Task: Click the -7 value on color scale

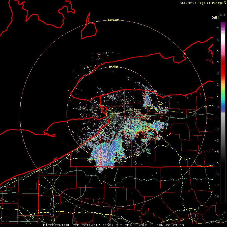Action: pos(217,185)
